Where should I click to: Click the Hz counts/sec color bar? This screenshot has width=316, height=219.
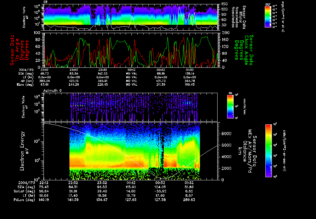[x=230, y=106]
